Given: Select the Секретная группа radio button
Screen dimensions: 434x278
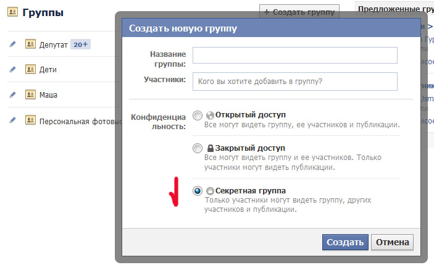Looking at the screenshot, I should pos(198,192).
